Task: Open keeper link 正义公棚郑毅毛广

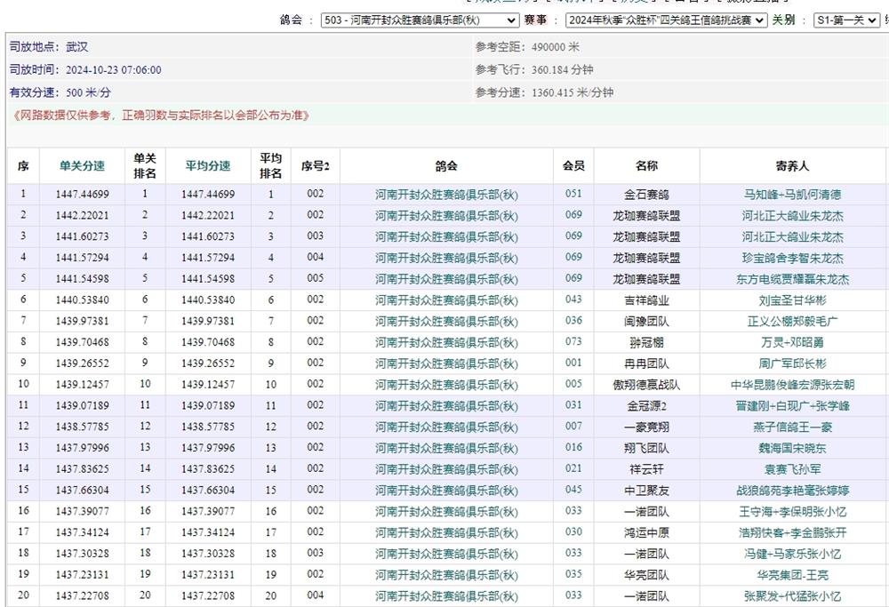Action: (x=793, y=322)
